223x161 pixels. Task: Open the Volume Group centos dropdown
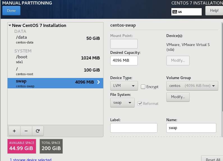192,86
